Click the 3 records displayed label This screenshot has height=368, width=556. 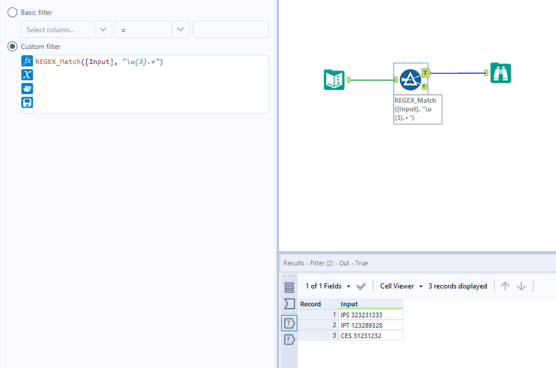tap(457, 286)
